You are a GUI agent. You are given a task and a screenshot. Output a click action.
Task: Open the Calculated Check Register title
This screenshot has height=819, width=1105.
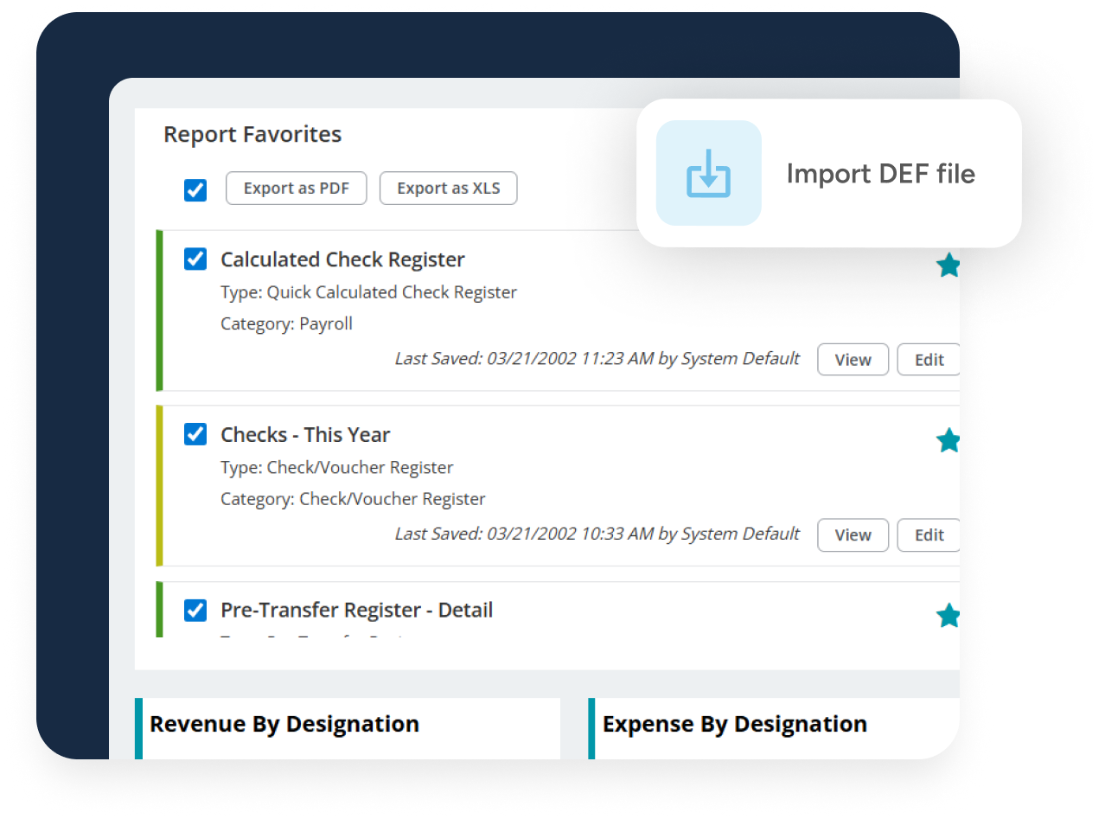coord(342,259)
